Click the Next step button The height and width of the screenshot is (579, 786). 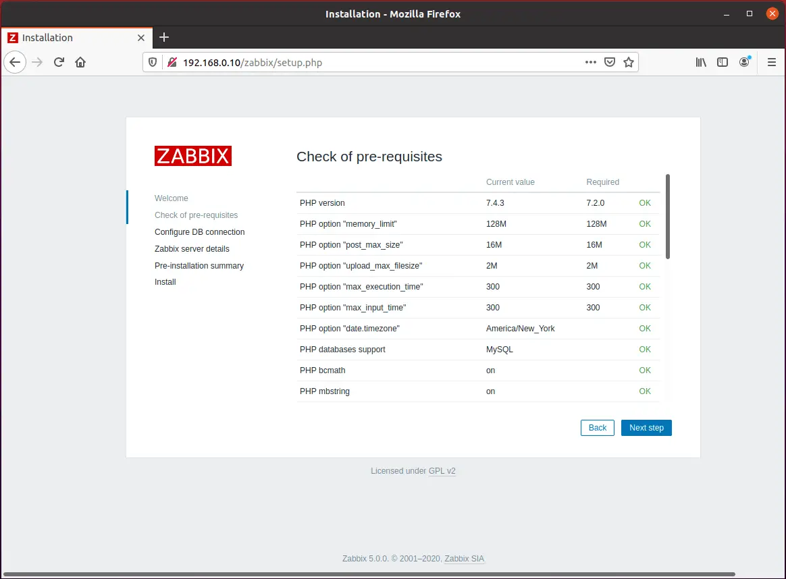(x=646, y=428)
